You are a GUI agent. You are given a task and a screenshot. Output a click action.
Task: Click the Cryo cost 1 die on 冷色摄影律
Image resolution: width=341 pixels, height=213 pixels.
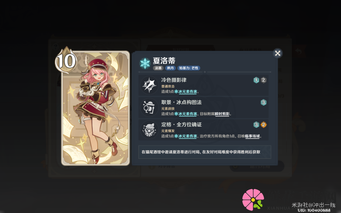tap(256, 80)
